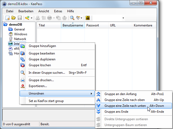Select the Windows group in tree

point(20,34)
